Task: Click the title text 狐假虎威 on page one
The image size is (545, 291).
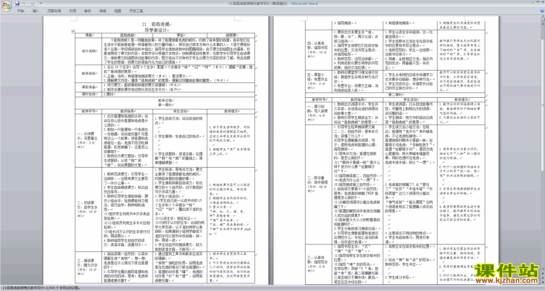Action: pyautogui.click(x=160, y=24)
